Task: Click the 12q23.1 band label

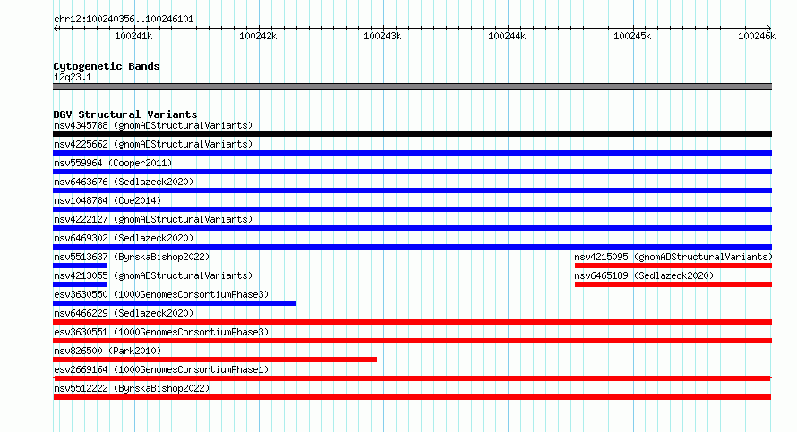Action: click(73, 77)
